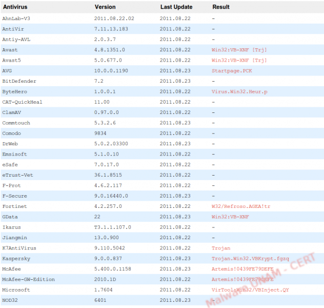
Task: Click the F-Prot antivirus name
Action: tap(12, 185)
